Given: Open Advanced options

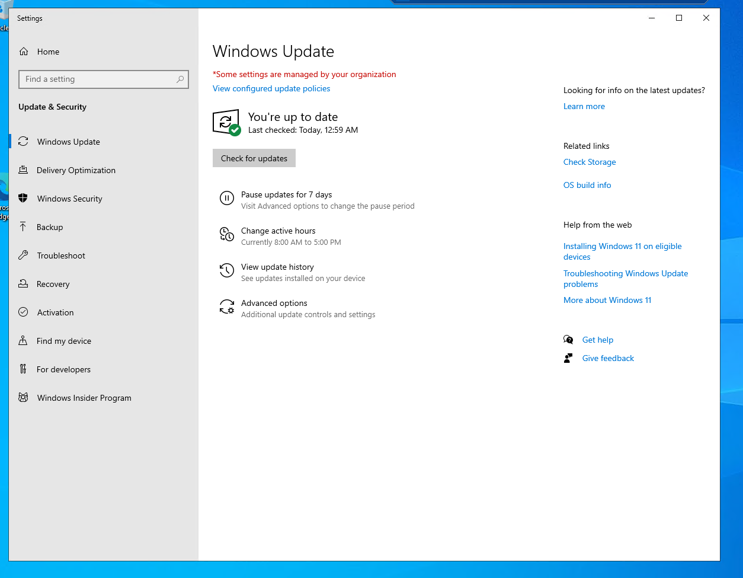Looking at the screenshot, I should pyautogui.click(x=274, y=303).
